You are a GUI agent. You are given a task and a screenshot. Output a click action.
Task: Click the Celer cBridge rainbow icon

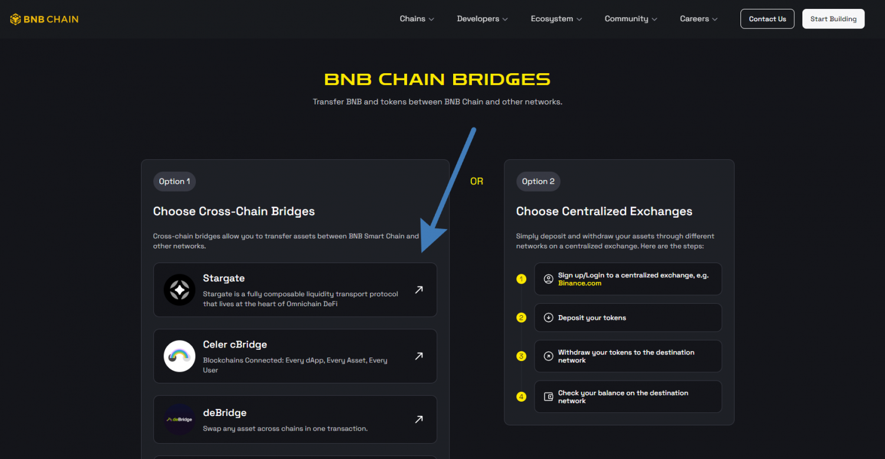[x=179, y=356]
